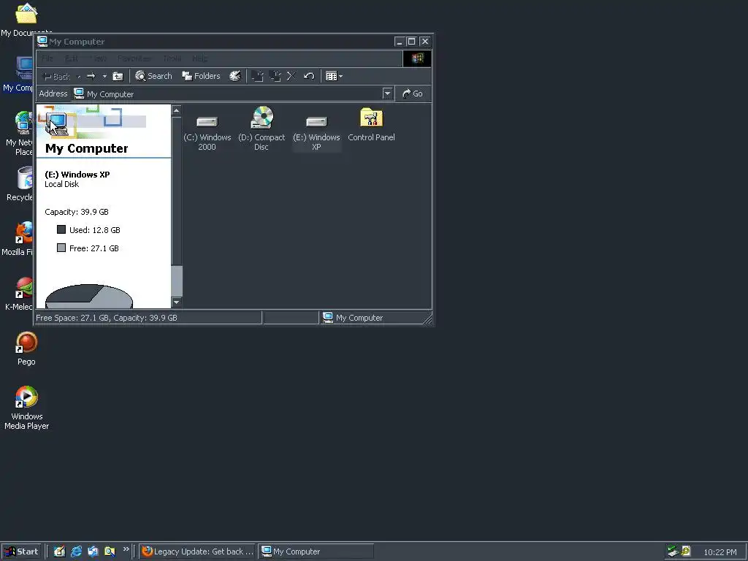The image size is (748, 561).
Task: Select the Control Panel icon
Action: coord(371,125)
